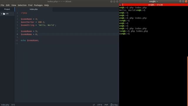Open the Find menu
The height and width of the screenshot is (106, 188).
pyautogui.click(x=30, y=5)
